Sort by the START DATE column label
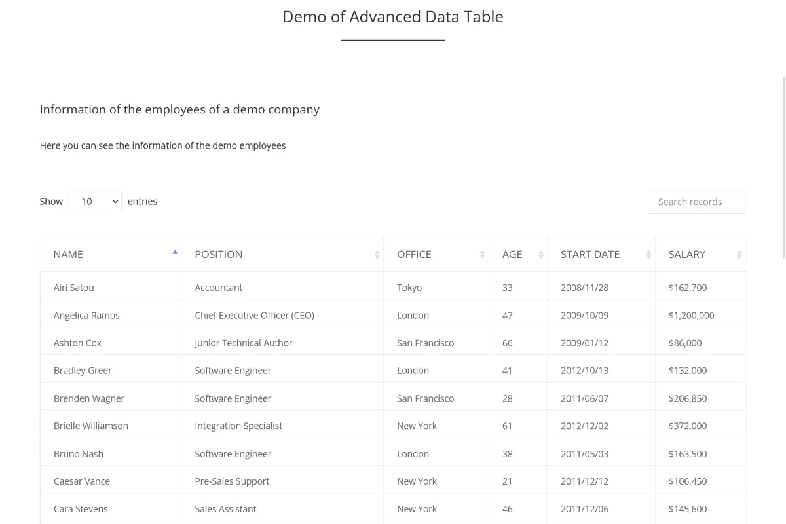Image resolution: width=786 pixels, height=524 pixels. click(589, 254)
